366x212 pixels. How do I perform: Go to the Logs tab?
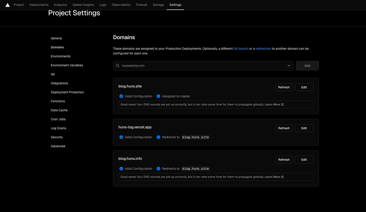click(103, 5)
